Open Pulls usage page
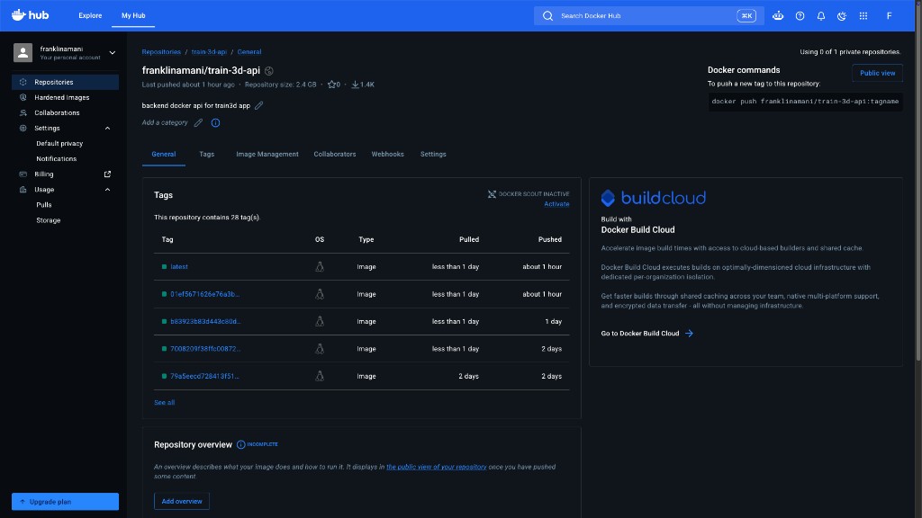This screenshot has width=922, height=518. (44, 205)
